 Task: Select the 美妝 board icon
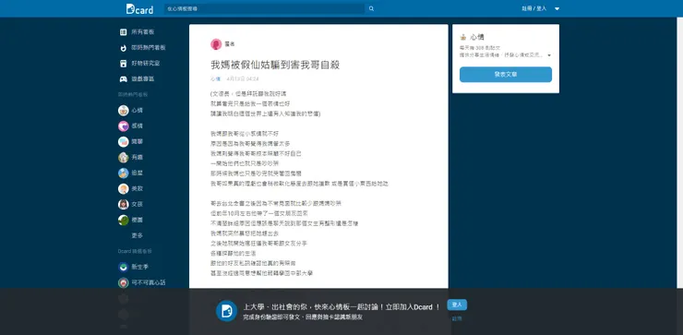click(x=124, y=188)
